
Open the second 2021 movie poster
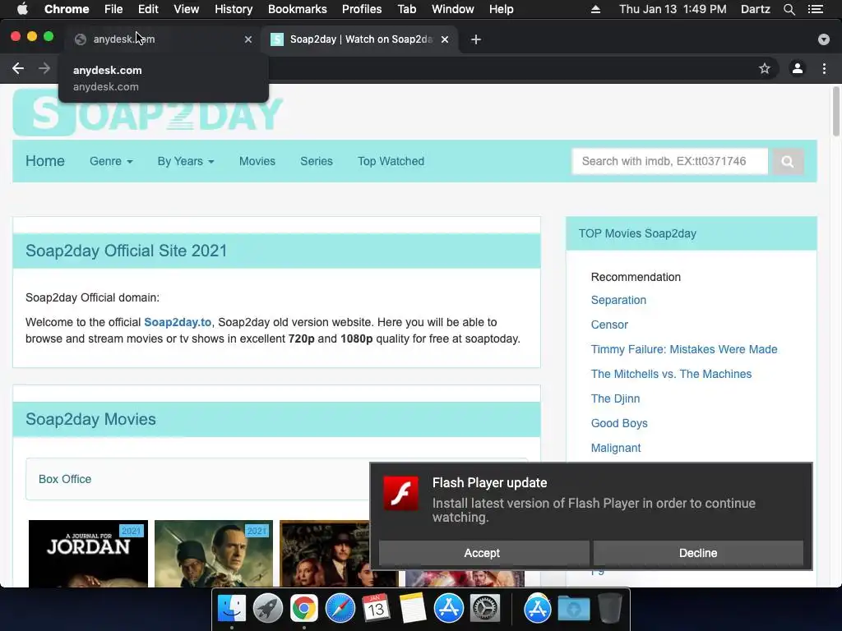click(x=214, y=554)
